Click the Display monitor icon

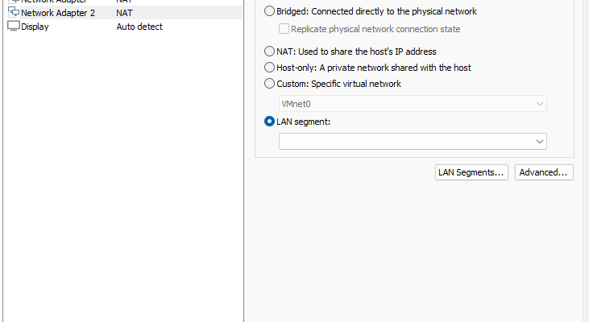(x=13, y=27)
